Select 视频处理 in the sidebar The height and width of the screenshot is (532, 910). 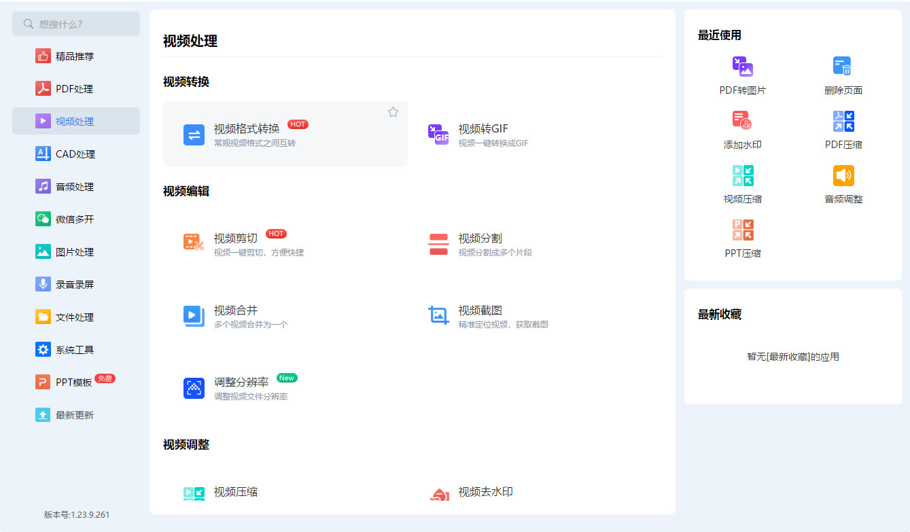tap(76, 121)
